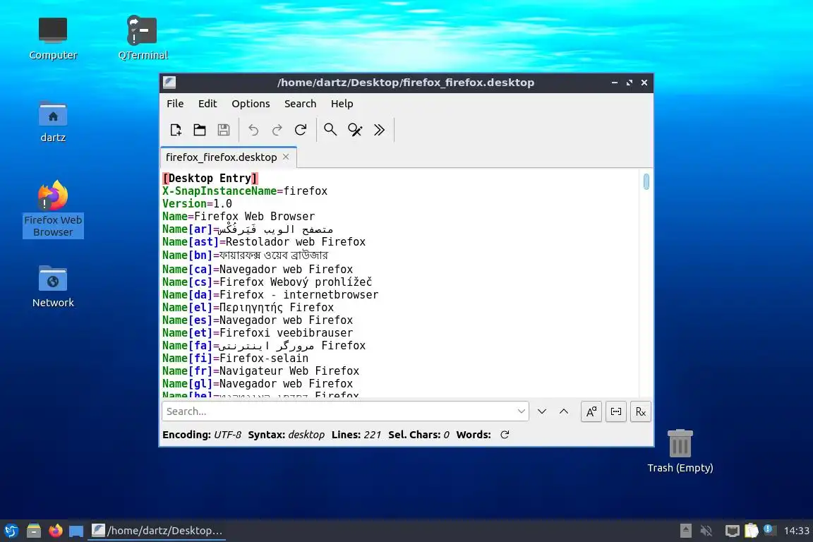This screenshot has height=542, width=813.
Task: Click the update notifier tray icon
Action: tap(769, 529)
